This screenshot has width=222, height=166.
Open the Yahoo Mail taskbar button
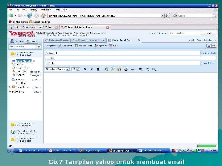121,151
